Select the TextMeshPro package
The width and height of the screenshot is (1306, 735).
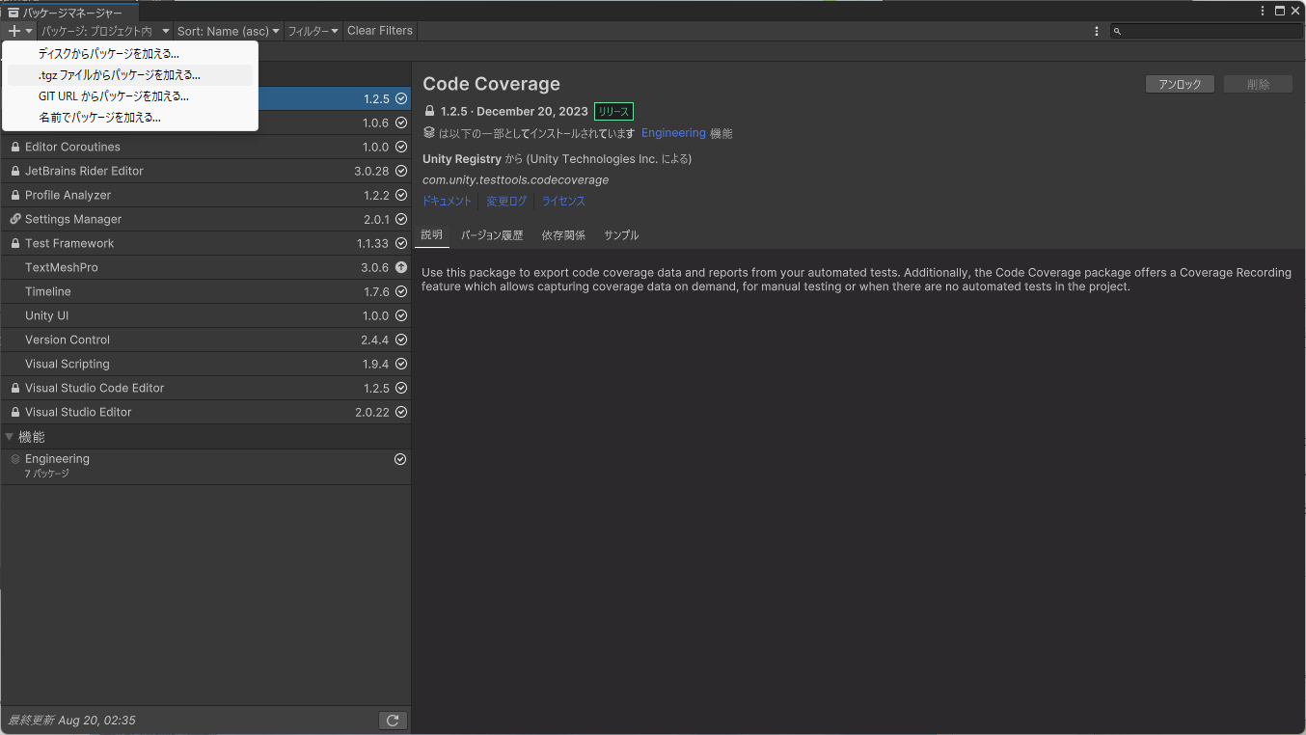tap(205, 267)
